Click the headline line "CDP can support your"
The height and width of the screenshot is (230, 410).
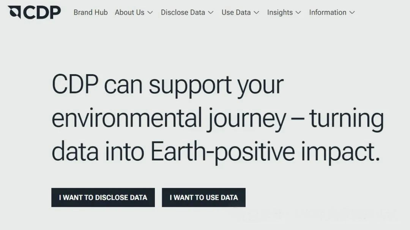coord(167,85)
